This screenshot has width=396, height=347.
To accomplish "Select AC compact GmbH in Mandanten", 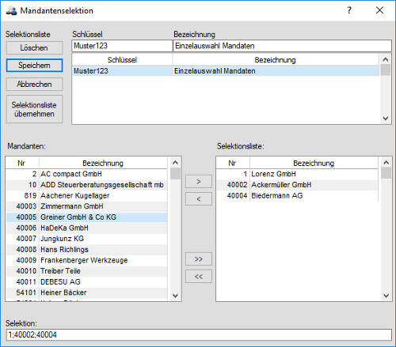I will point(86,174).
